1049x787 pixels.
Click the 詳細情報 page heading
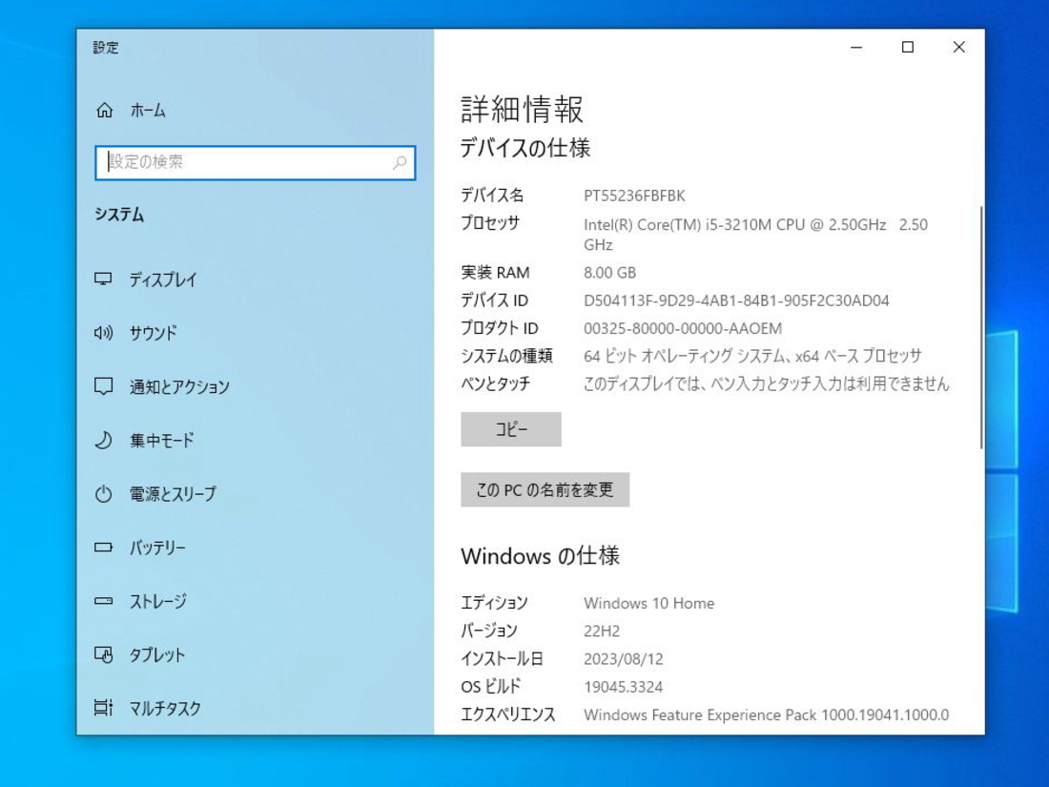click(x=522, y=109)
